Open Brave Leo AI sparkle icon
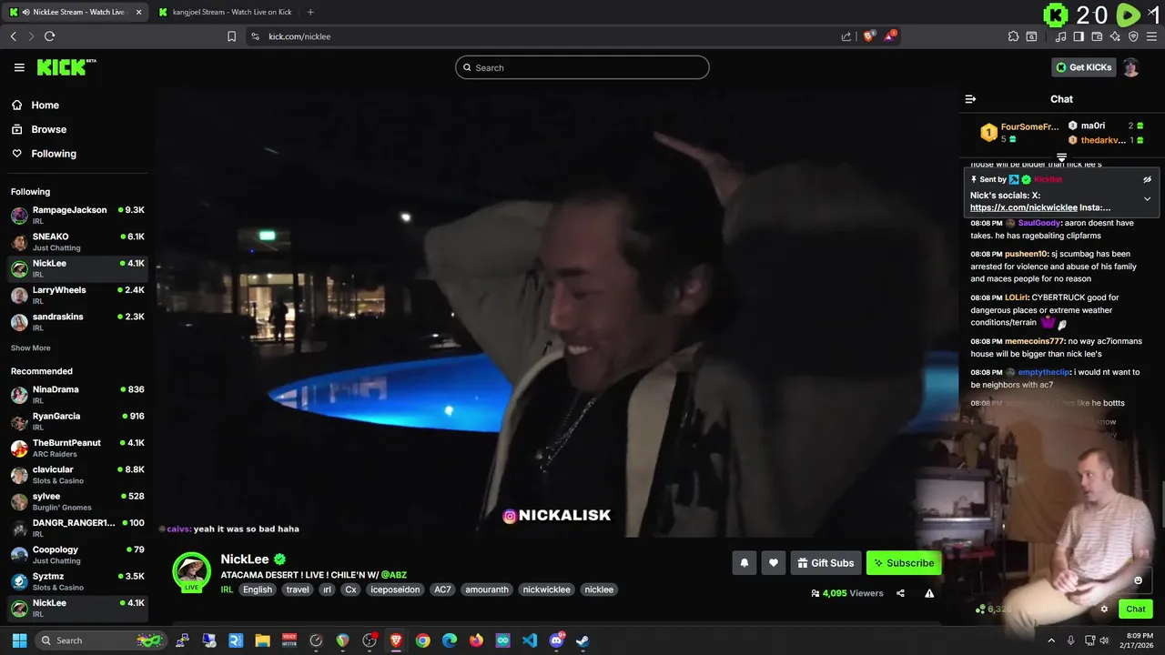1165x655 pixels. click(1115, 36)
